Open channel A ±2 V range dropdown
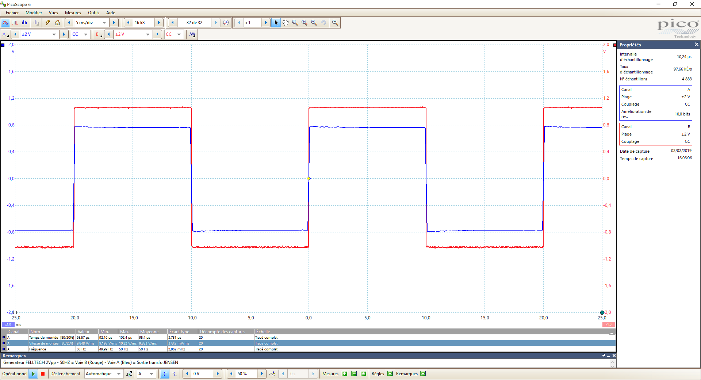701x380 pixels. [54, 34]
